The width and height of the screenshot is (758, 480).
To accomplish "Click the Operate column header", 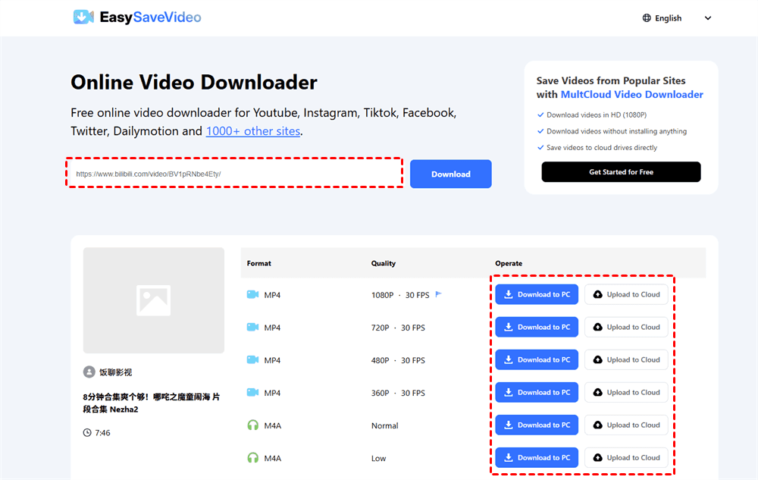I will (509, 263).
